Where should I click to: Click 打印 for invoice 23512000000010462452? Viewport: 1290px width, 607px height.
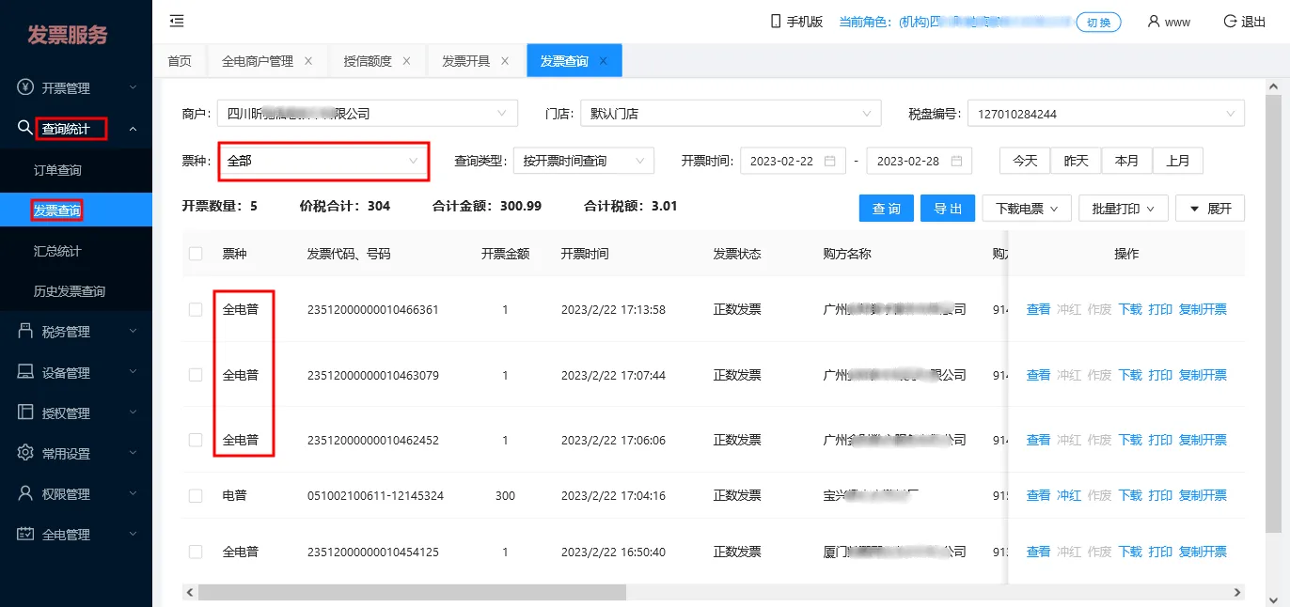1160,440
